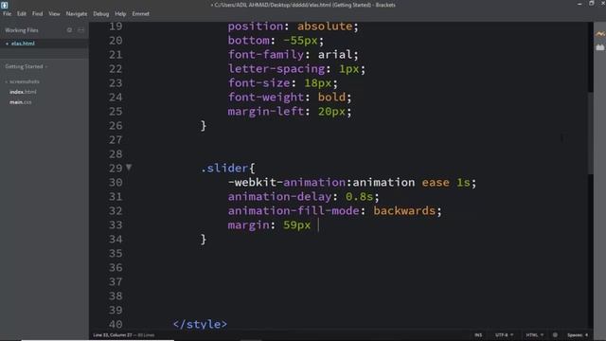Click line number 33 in the gutter

click(116, 225)
